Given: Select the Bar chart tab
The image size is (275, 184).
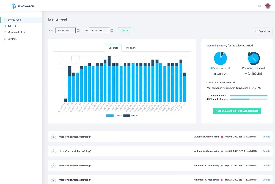Looking at the screenshot, I should tap(113, 48).
